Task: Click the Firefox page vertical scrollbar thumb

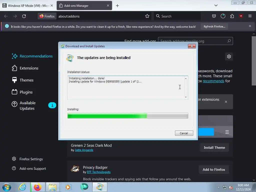Action: click(254, 61)
